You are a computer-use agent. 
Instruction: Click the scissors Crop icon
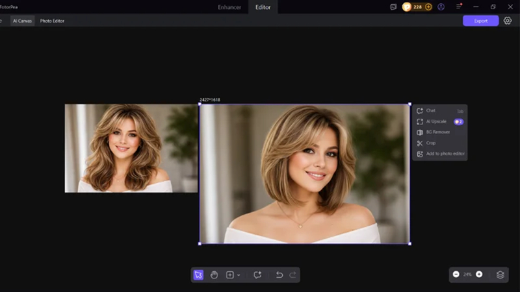click(x=420, y=143)
